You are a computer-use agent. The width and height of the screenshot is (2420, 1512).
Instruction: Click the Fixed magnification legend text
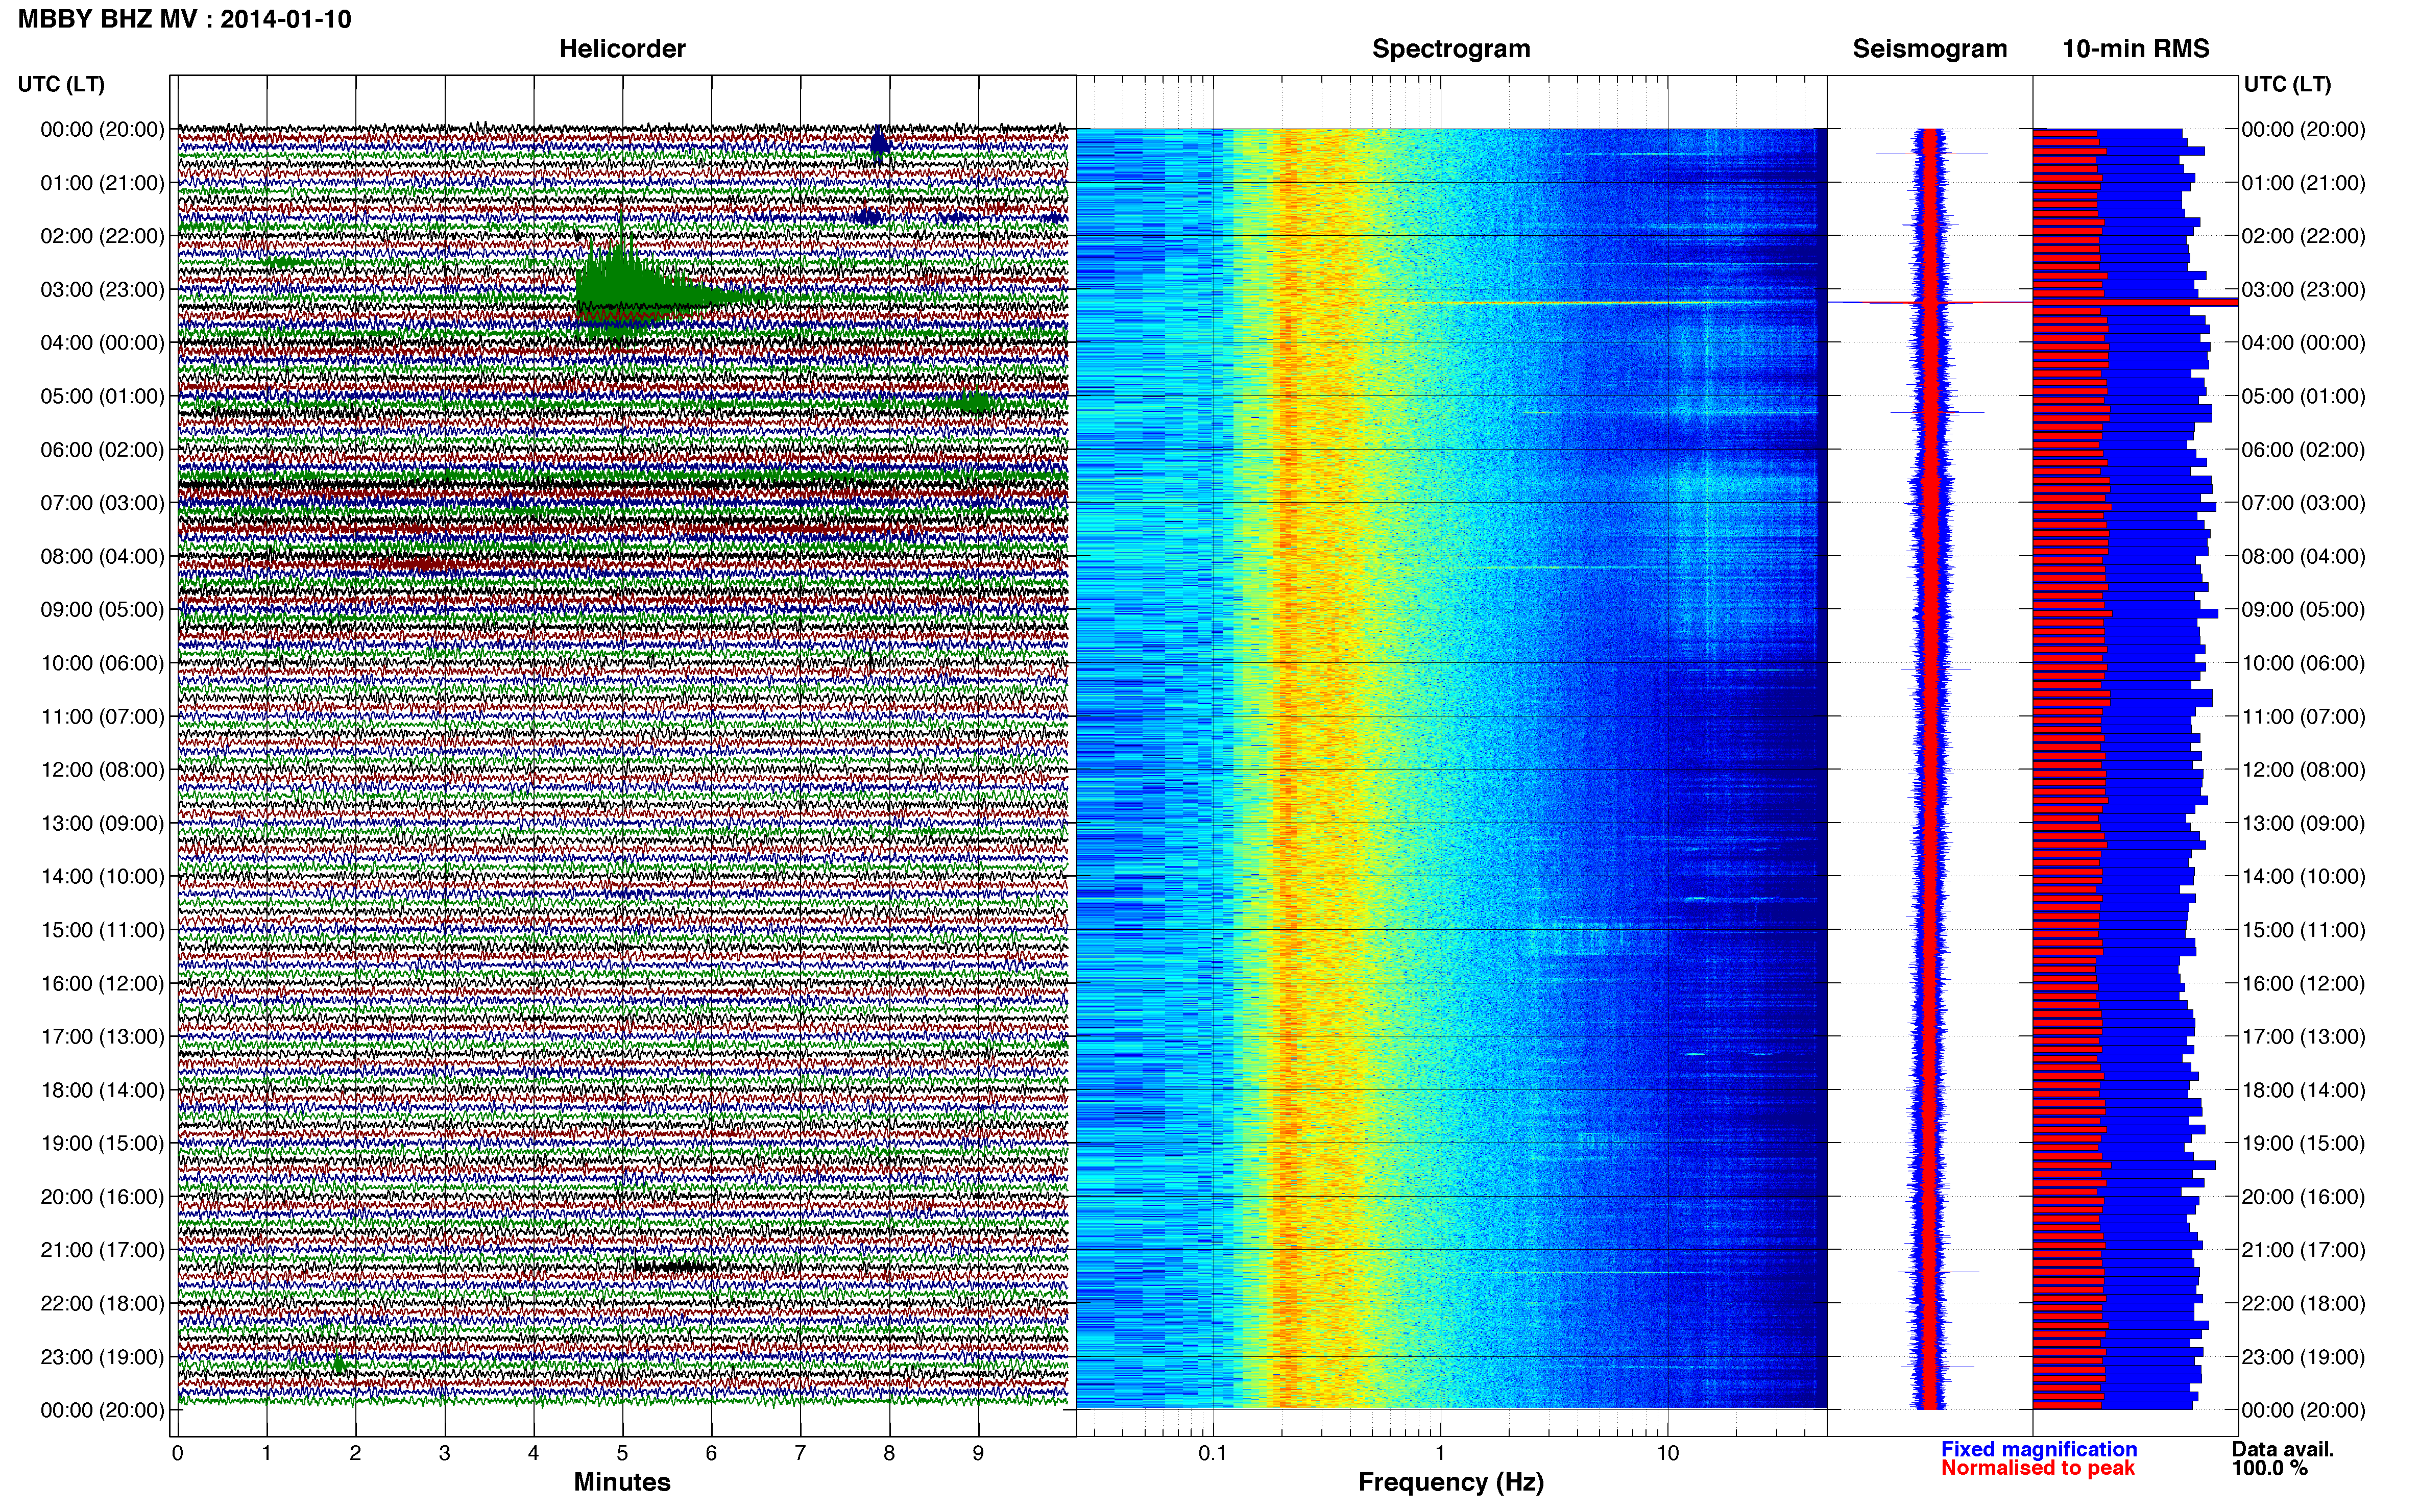click(x=2039, y=1449)
